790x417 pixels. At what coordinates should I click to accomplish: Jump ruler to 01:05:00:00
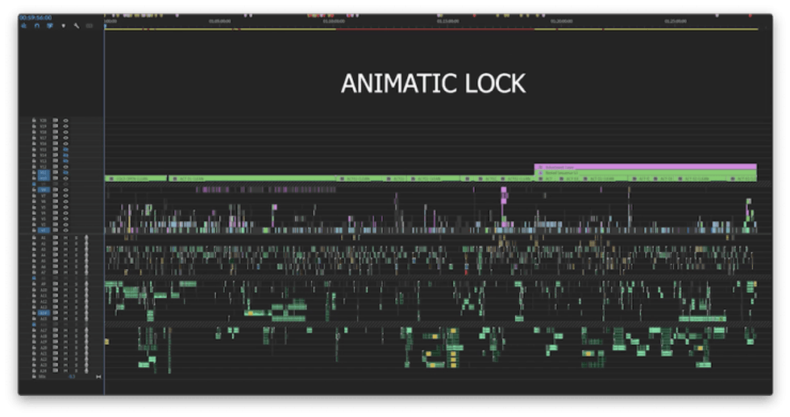[x=220, y=21]
